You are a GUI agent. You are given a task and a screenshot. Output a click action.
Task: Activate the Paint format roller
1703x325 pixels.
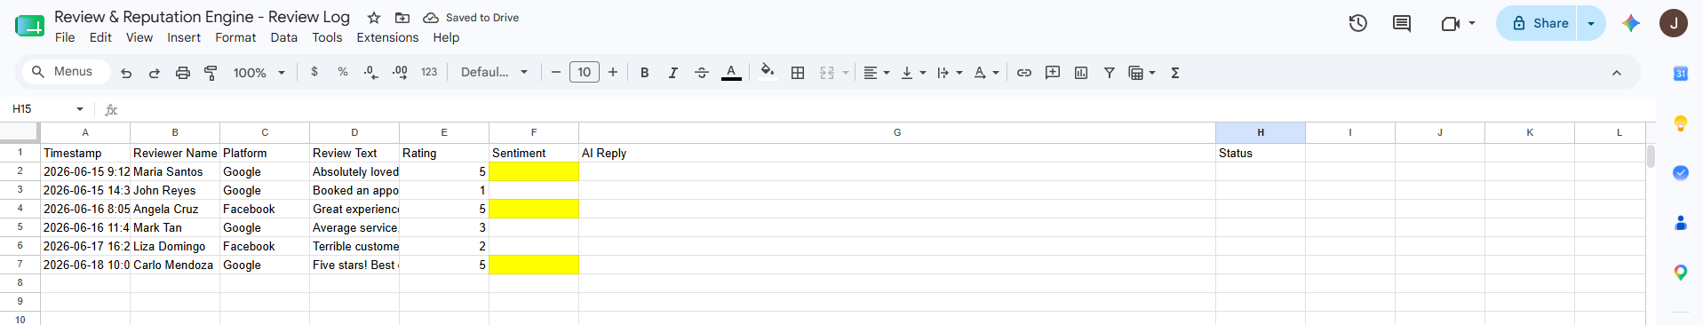tap(211, 73)
